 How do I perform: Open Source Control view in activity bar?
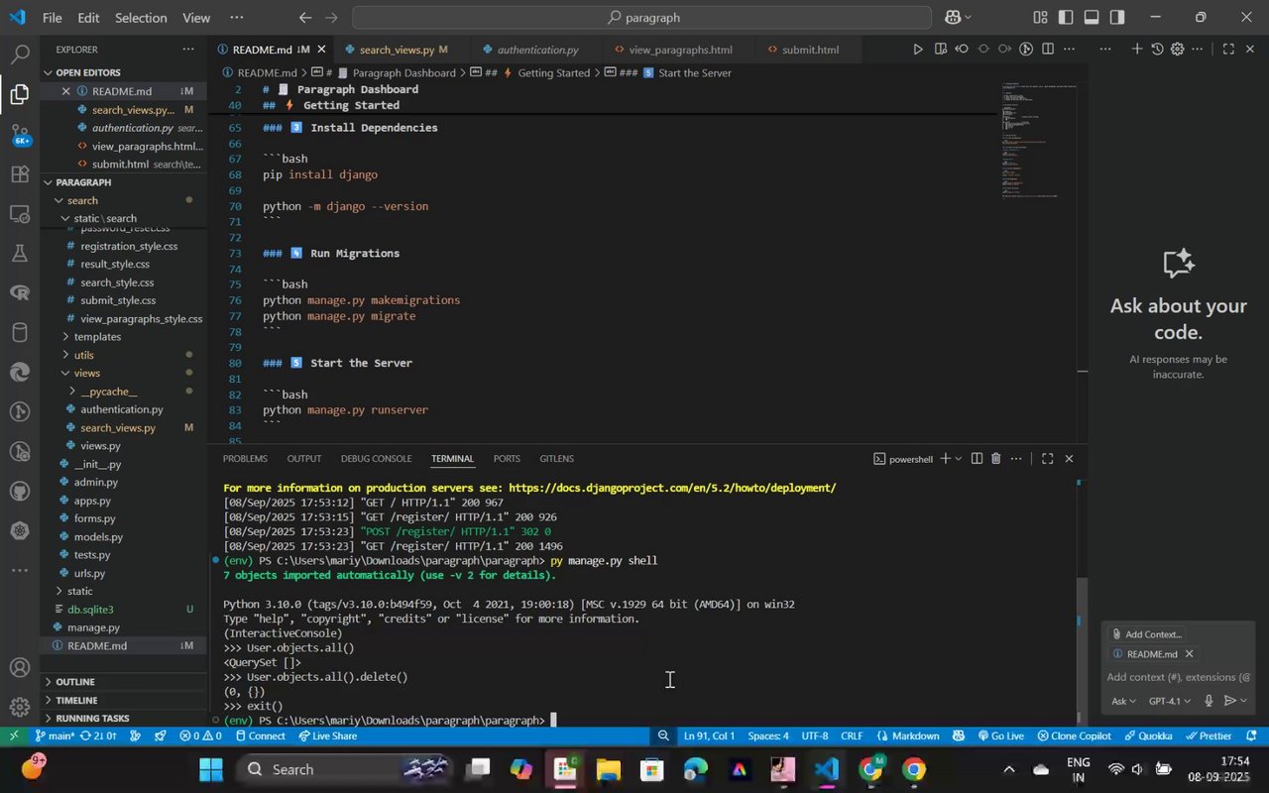pyautogui.click(x=20, y=133)
